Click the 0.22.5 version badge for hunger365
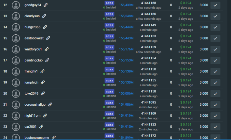Screen dimensions: 231x140 tap(109, 25)
